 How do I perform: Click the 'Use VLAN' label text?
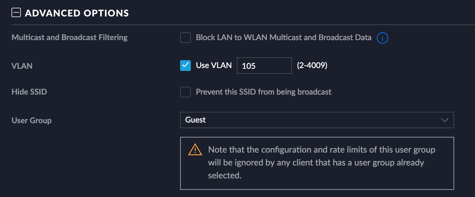(x=214, y=66)
